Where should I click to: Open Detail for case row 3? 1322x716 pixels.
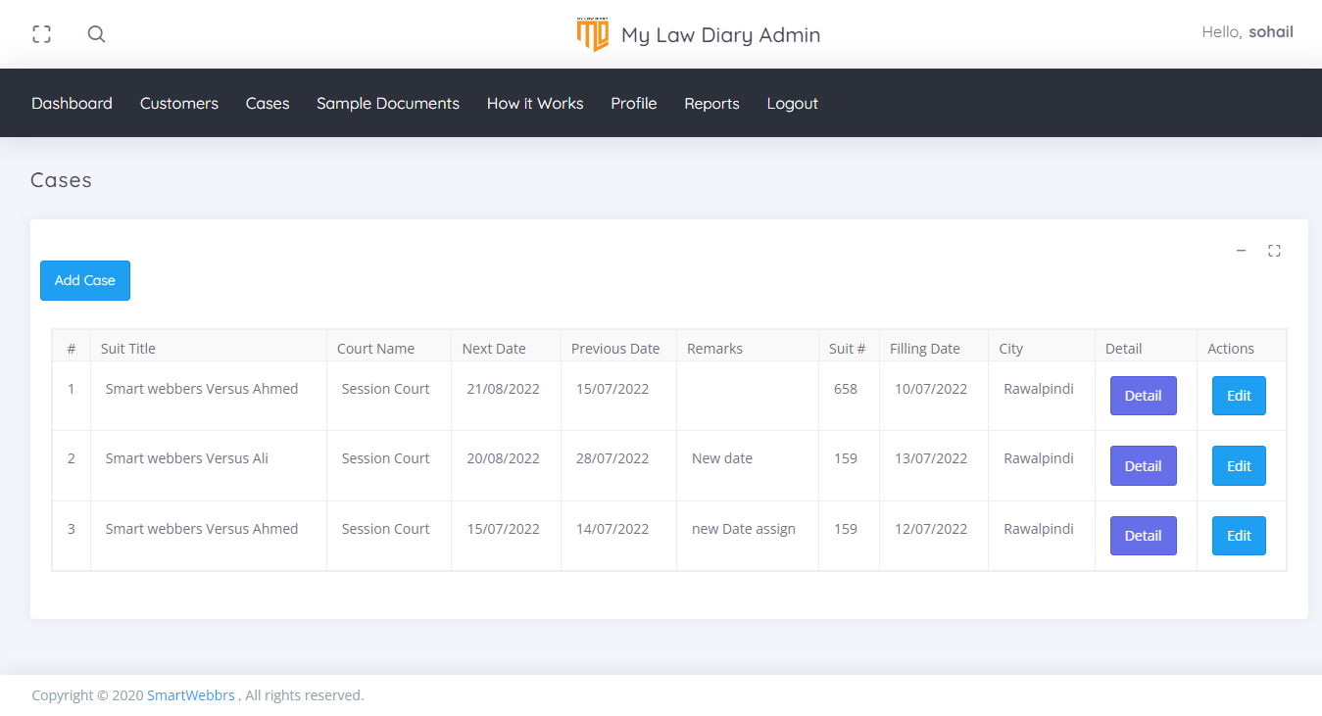tap(1143, 536)
